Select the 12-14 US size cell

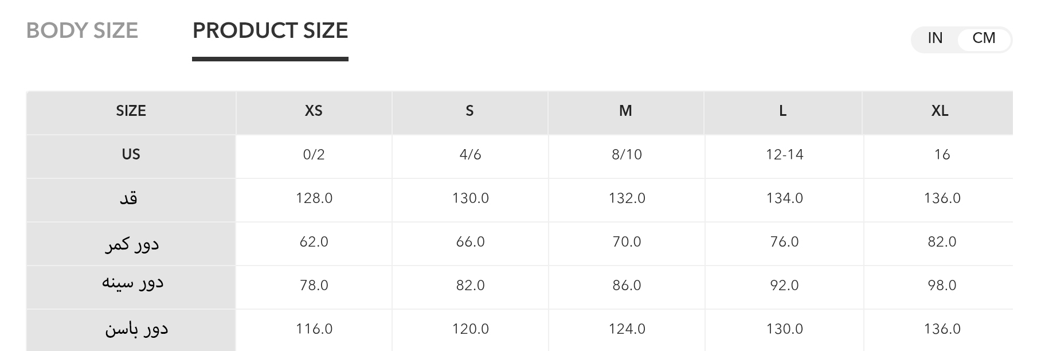tap(784, 155)
